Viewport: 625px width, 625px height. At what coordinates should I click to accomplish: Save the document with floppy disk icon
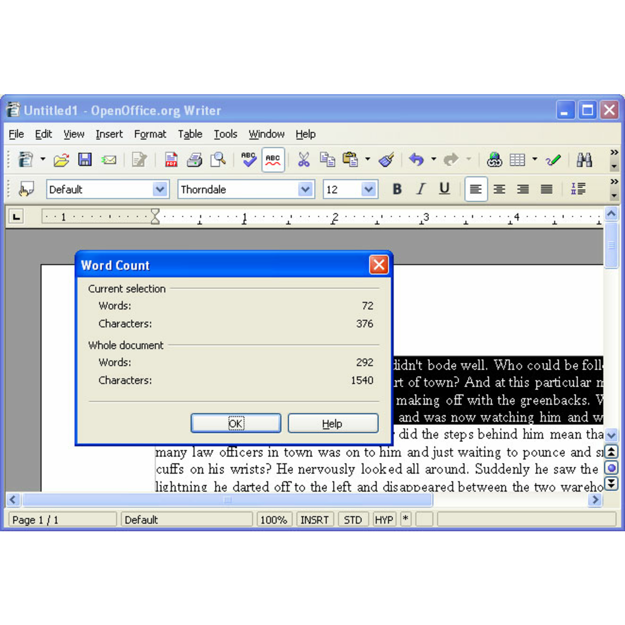[85, 160]
